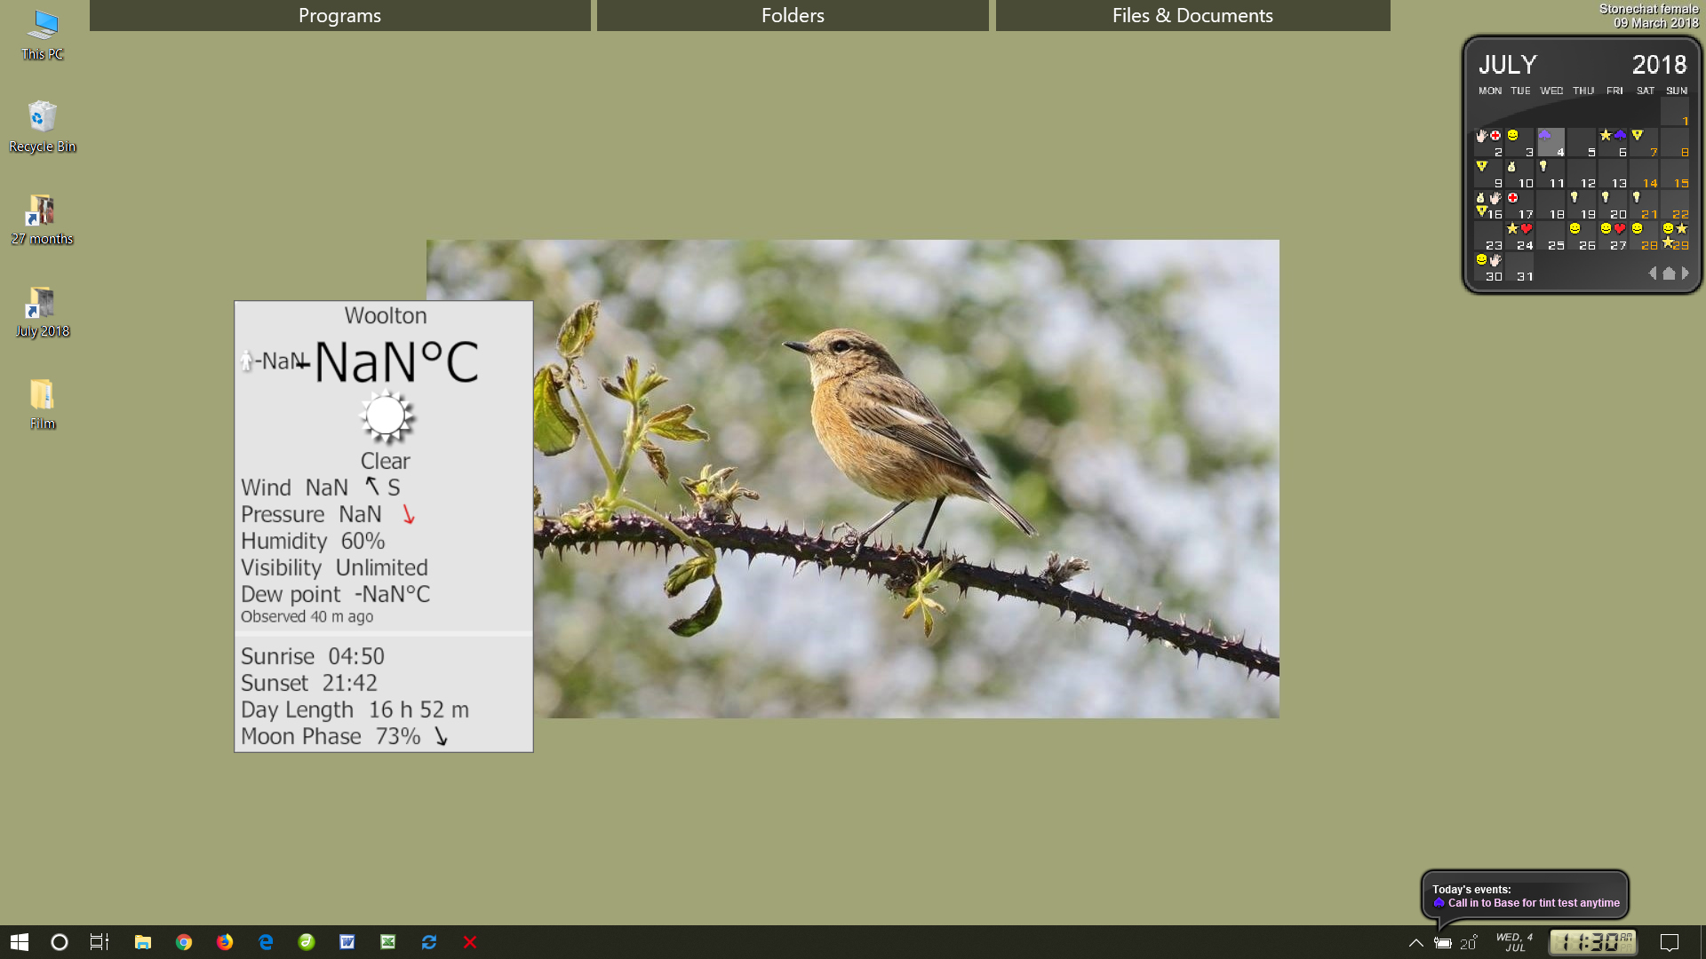Launch Google Chrome from taskbar
Viewport: 1706px width, 959px height.
[184, 942]
